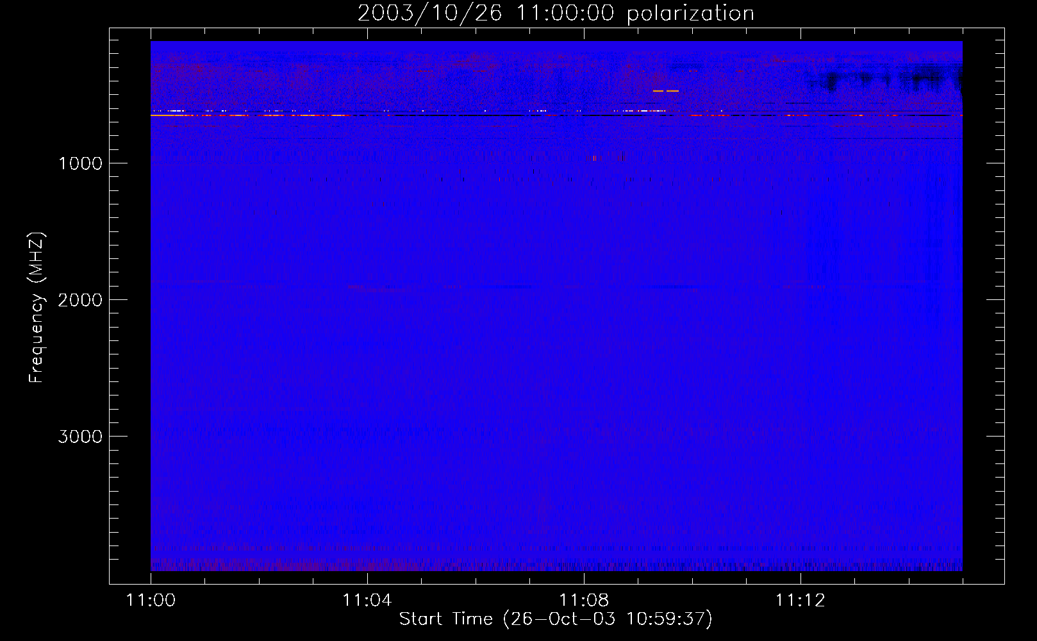Image resolution: width=1037 pixels, height=641 pixels.
Task: Click the 11:00 time tick label
Action: (x=151, y=601)
